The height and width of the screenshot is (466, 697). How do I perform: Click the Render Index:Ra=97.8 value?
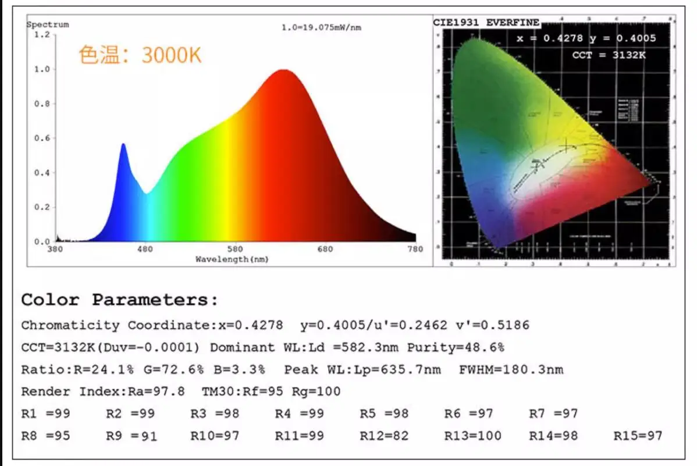[103, 392]
